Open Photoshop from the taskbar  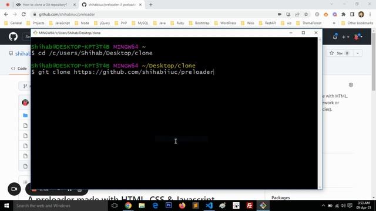click(x=169, y=206)
